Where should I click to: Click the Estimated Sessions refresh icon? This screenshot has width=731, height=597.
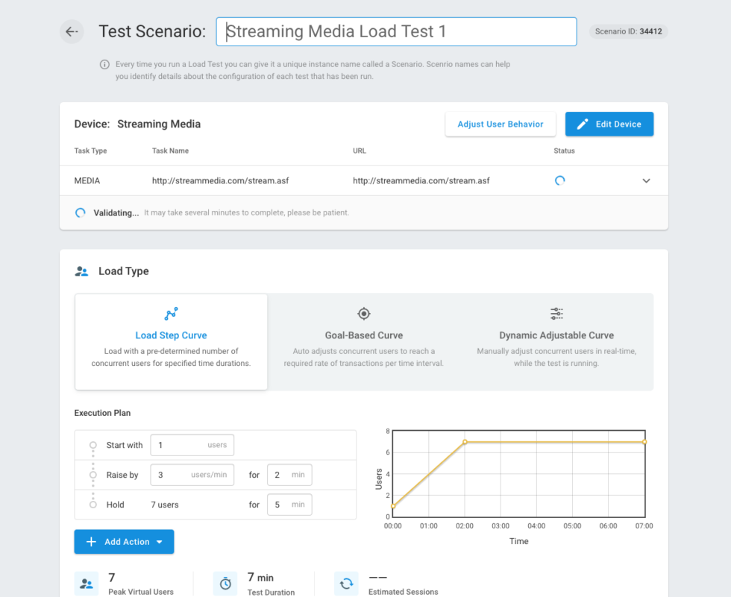tap(346, 583)
